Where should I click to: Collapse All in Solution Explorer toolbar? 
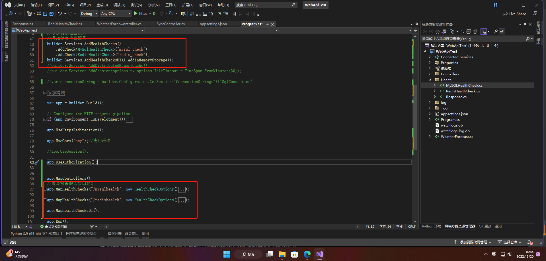point(469,32)
